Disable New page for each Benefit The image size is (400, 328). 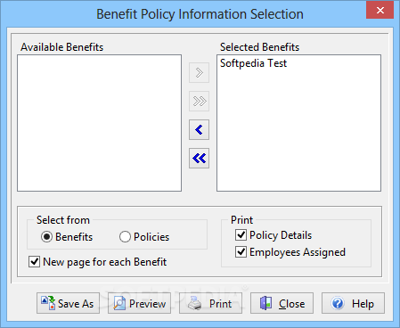(x=34, y=262)
